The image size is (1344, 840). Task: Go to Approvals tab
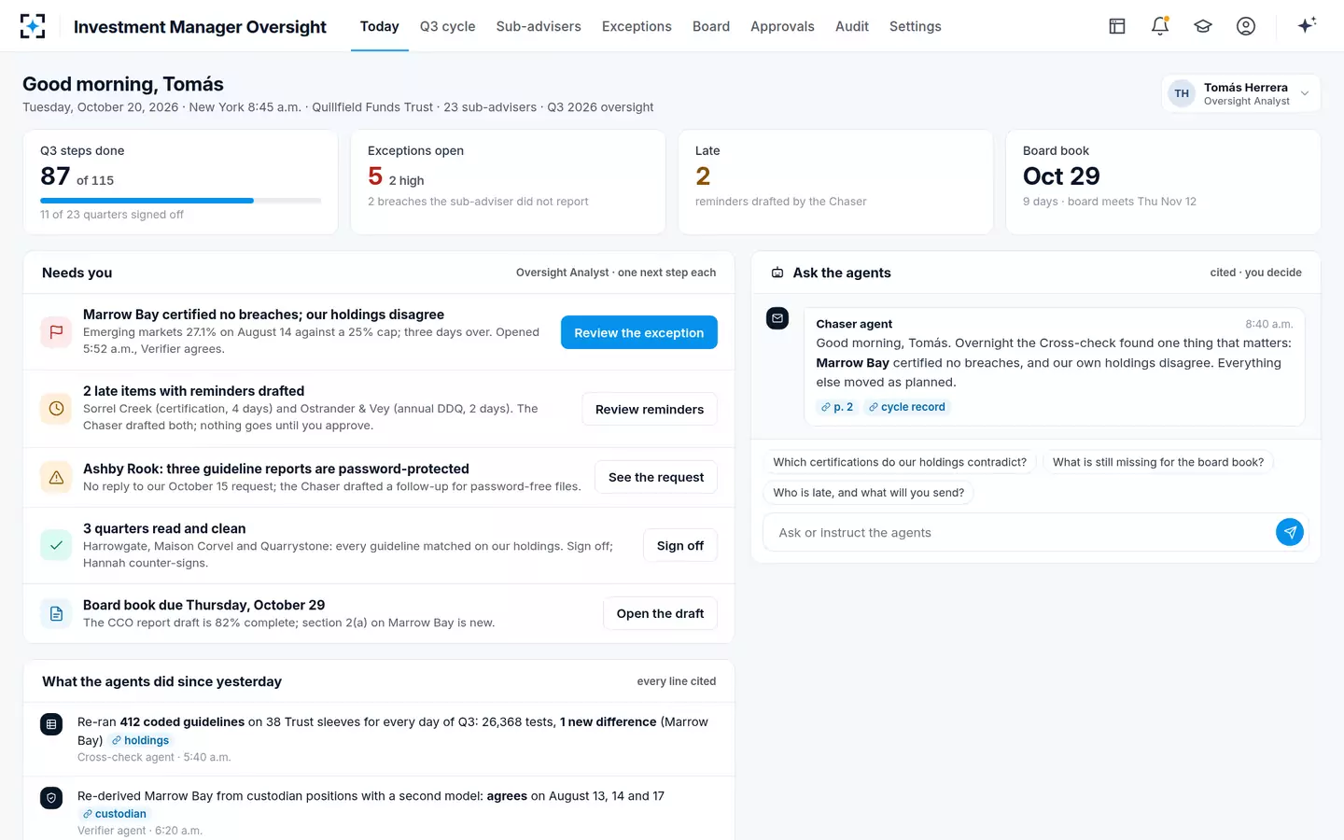pyautogui.click(x=782, y=26)
